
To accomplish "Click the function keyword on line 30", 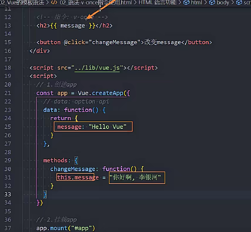I will 116,169.
